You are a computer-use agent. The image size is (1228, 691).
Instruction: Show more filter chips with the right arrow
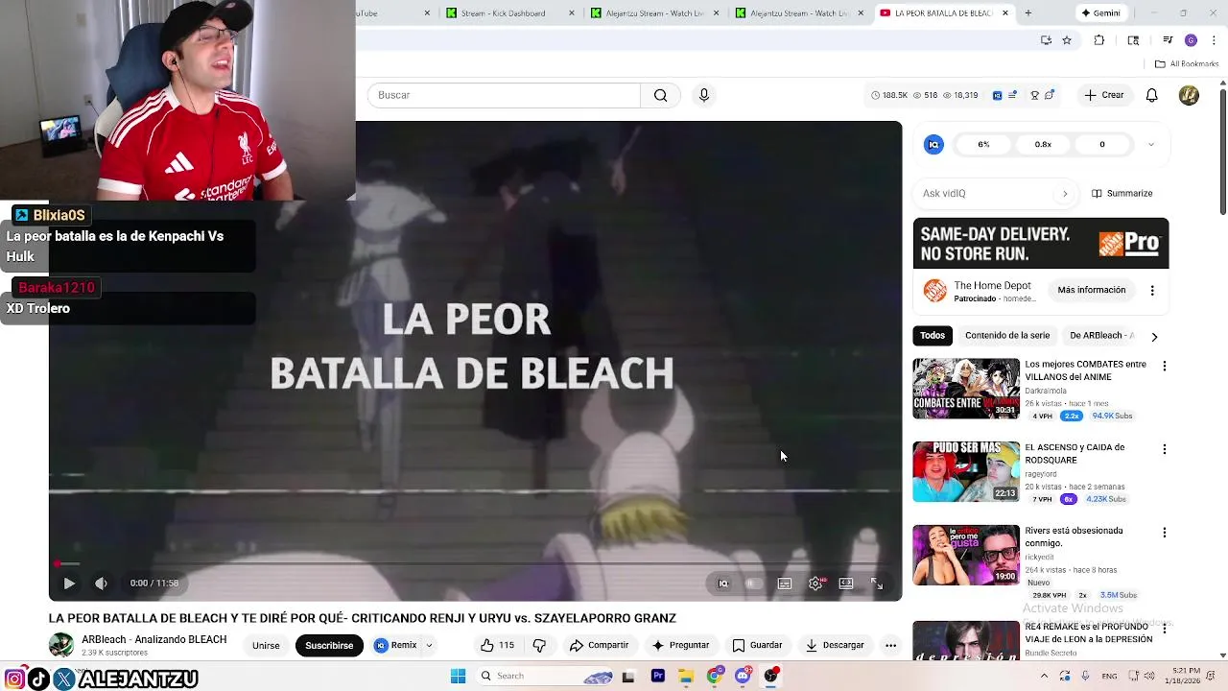(x=1154, y=337)
